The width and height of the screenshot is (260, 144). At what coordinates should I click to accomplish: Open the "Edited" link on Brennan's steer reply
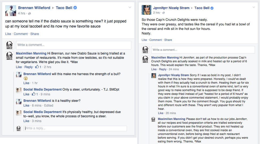pos(49,106)
